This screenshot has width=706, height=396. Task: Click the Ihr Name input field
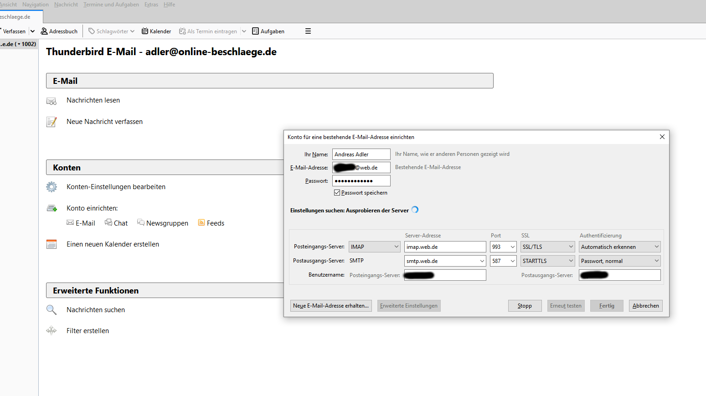[x=361, y=154]
